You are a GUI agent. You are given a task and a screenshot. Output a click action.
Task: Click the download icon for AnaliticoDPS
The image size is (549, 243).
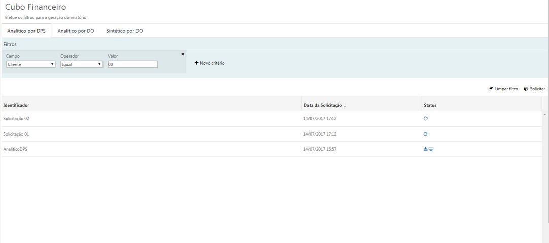click(425, 149)
